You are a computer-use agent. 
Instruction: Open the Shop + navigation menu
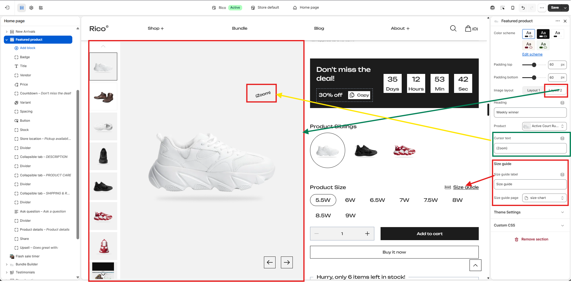coord(156,28)
